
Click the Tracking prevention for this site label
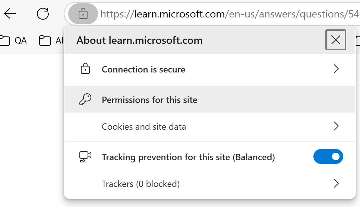(x=188, y=157)
